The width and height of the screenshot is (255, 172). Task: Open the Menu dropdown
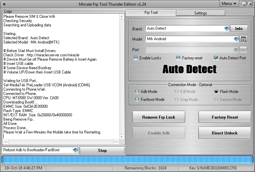tap(229, 4)
